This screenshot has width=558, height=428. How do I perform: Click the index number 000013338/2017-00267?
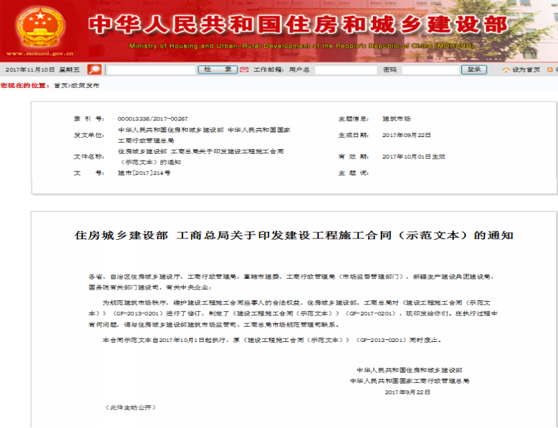click(x=153, y=118)
